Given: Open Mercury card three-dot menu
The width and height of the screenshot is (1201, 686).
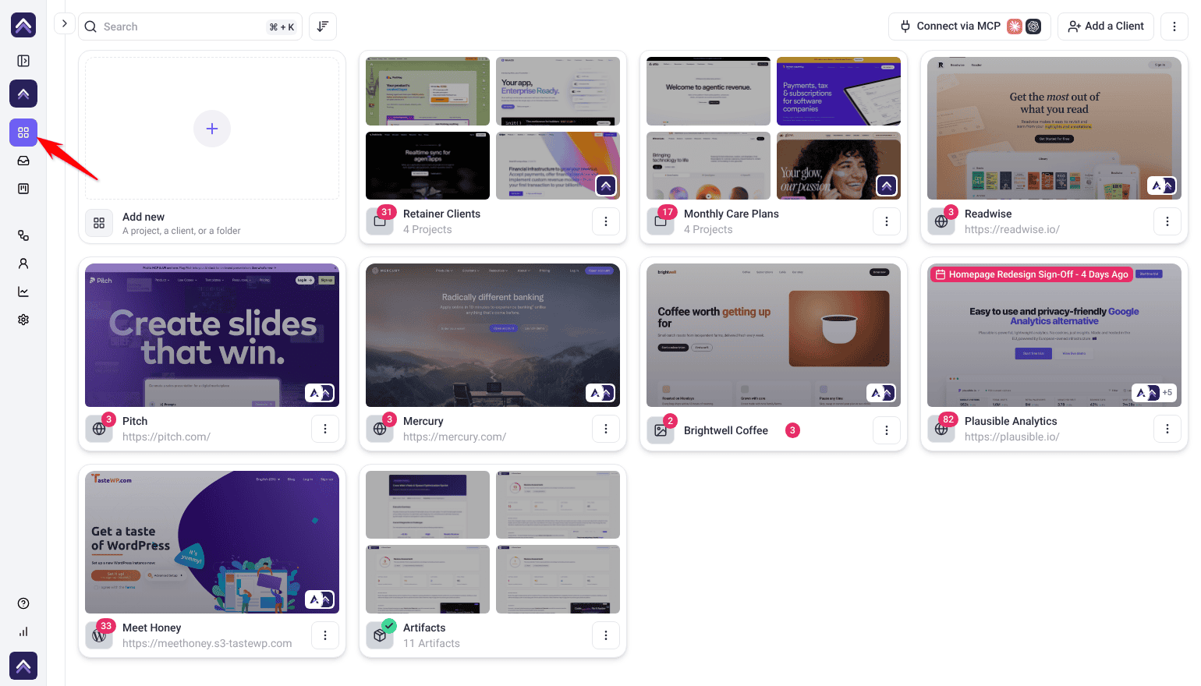Looking at the screenshot, I should click(x=606, y=429).
